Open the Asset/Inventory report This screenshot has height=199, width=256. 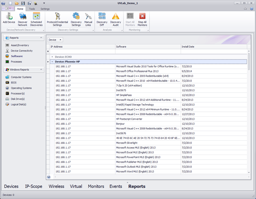[21, 45]
